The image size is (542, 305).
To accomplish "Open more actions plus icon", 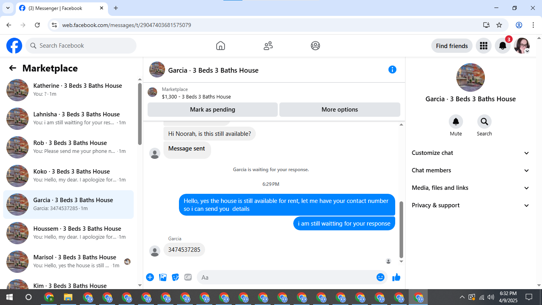I will coord(150,277).
